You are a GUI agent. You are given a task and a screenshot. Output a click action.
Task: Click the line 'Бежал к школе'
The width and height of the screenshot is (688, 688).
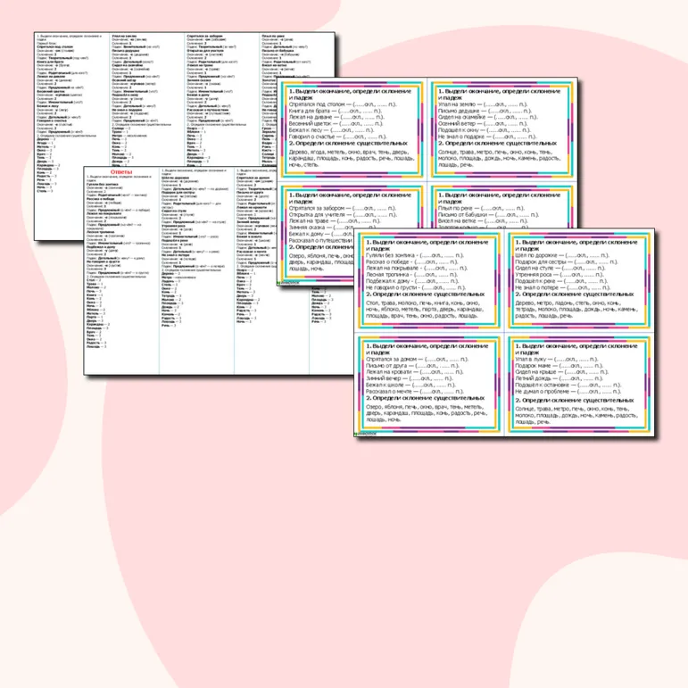point(410,385)
